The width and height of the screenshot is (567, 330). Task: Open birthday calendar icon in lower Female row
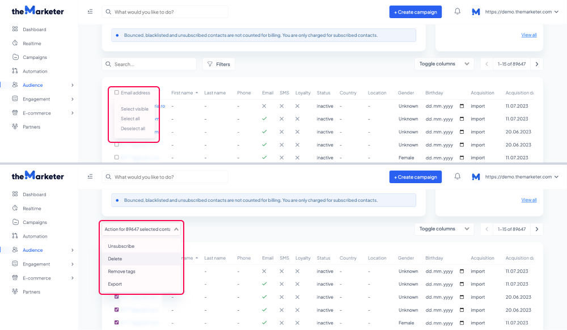pos(462,323)
